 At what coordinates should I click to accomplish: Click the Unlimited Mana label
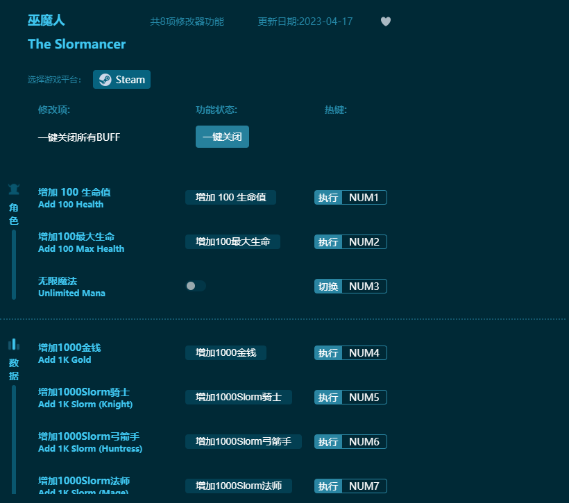72,293
